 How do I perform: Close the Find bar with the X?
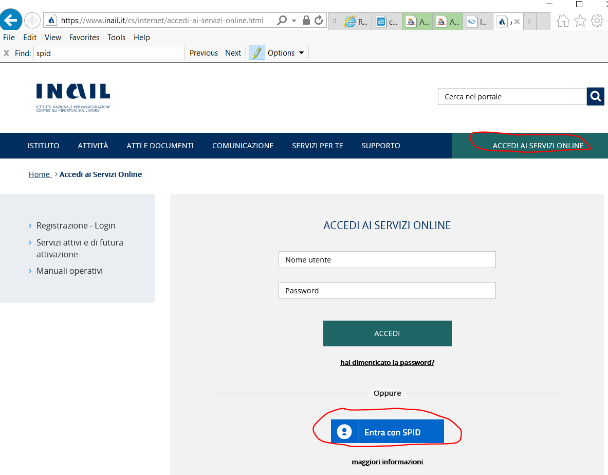(7, 53)
